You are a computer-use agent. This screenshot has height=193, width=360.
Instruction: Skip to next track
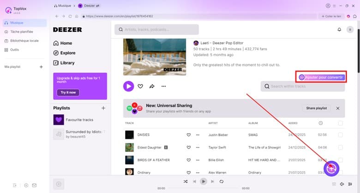click(212, 181)
